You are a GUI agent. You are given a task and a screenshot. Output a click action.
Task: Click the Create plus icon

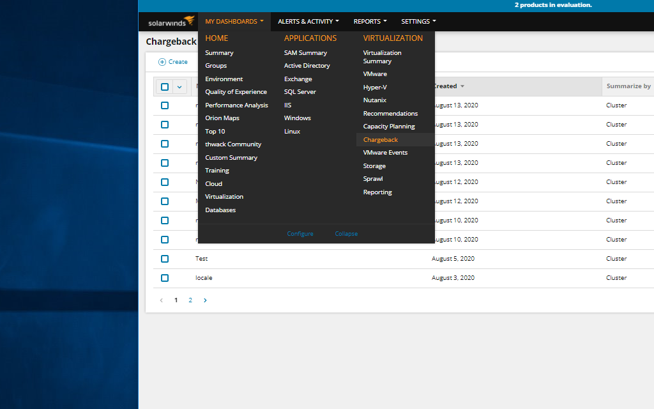[x=162, y=62]
